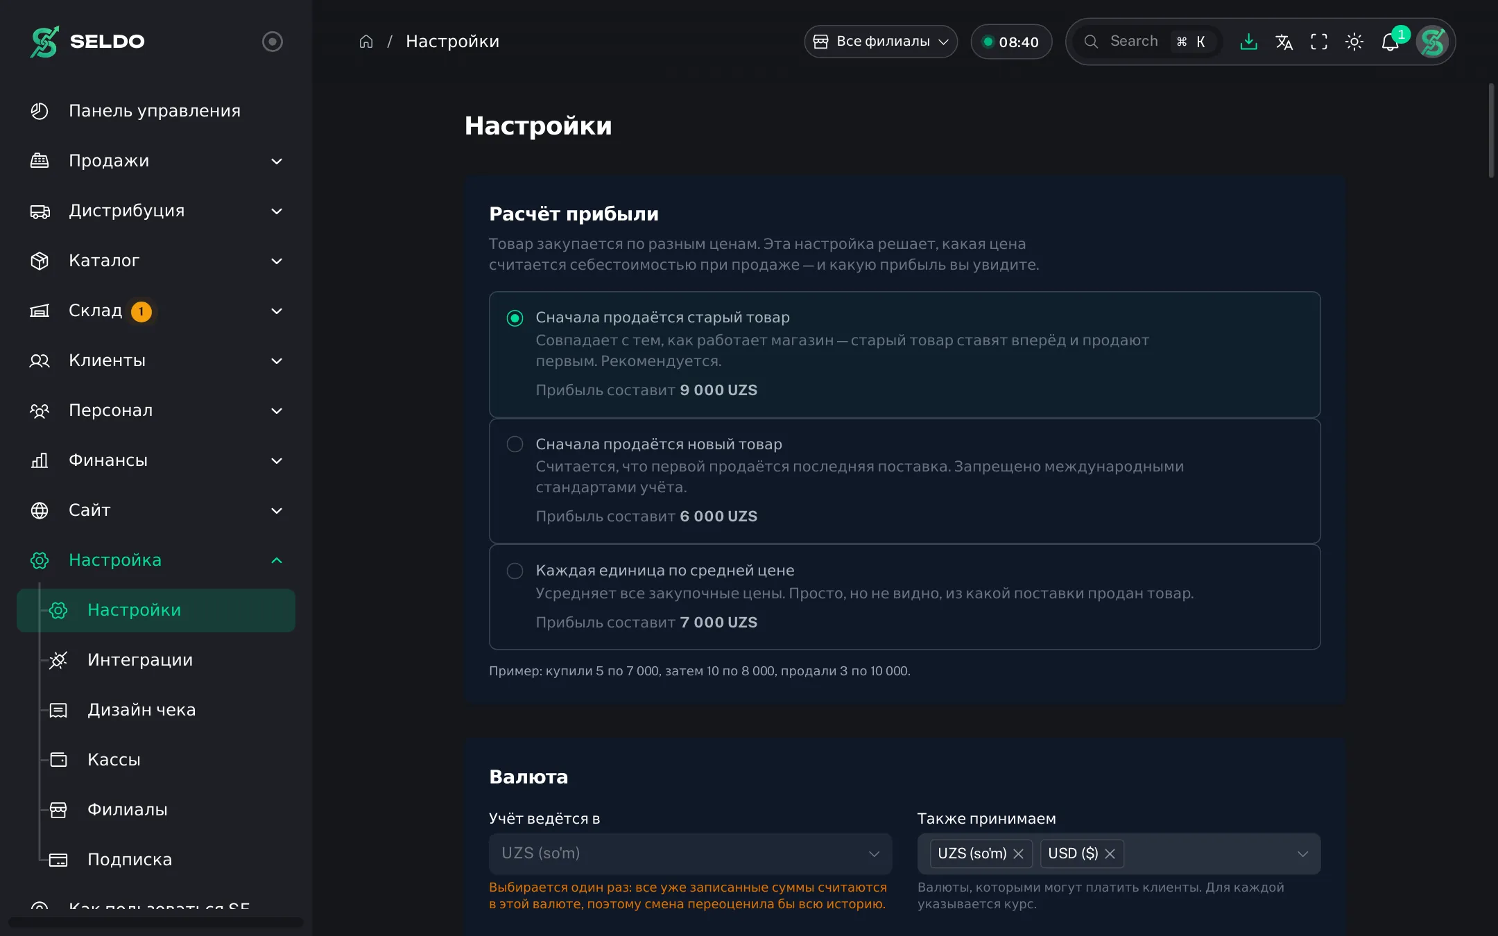
Task: Open the notifications bell
Action: tap(1391, 42)
